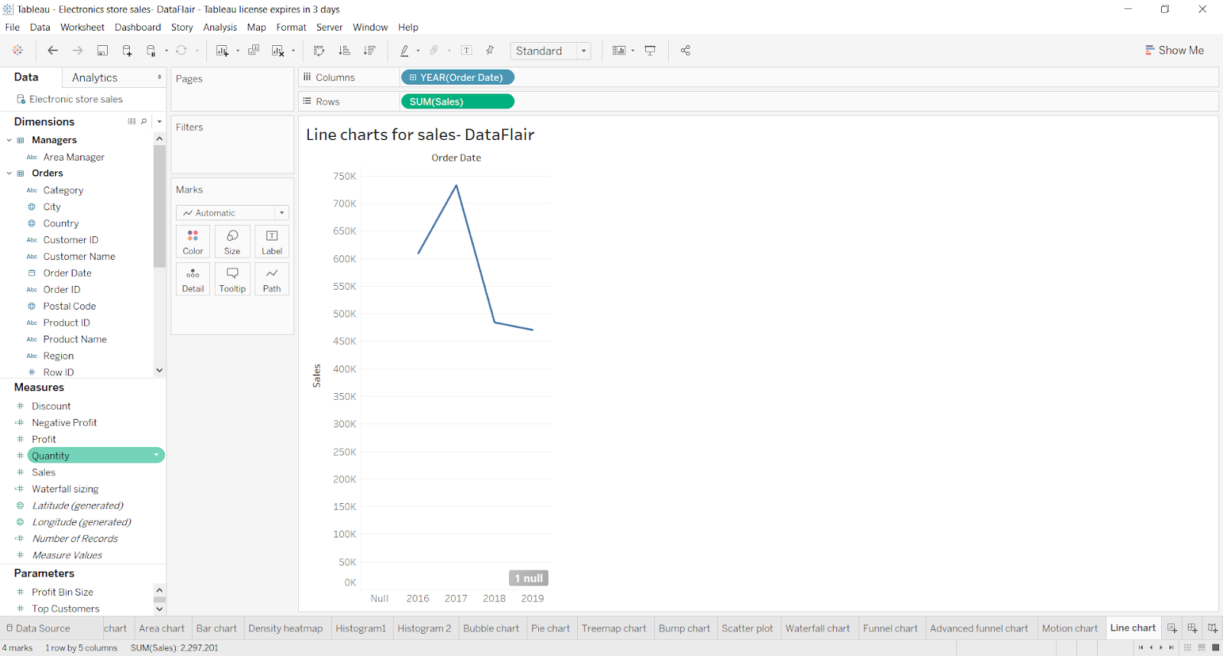This screenshot has width=1223, height=656.
Task: Open the Dashboard menu
Action: 138,28
